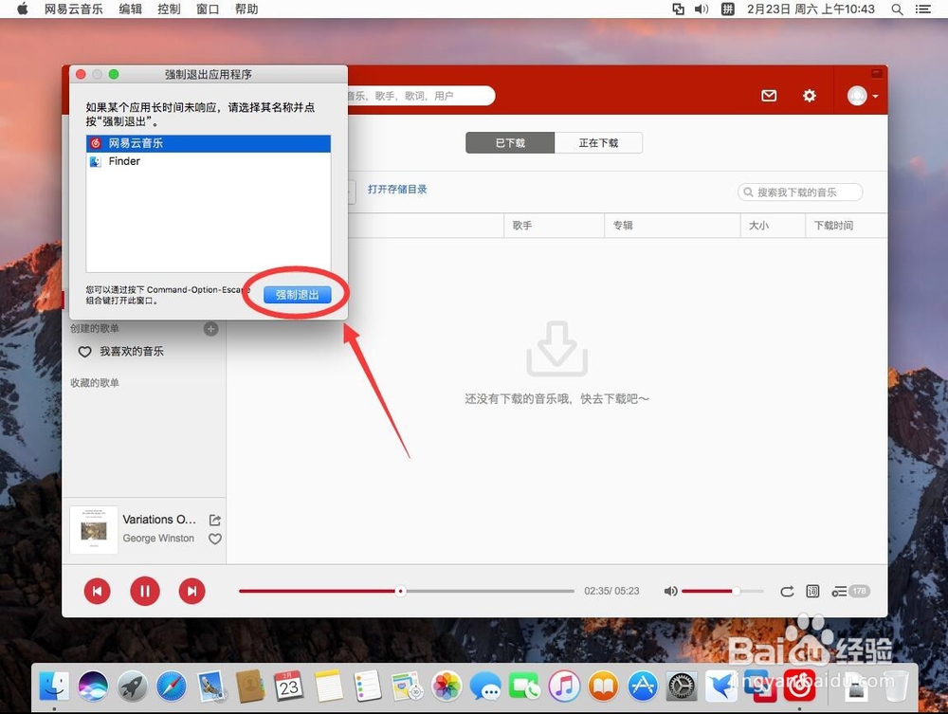
Task: Play the previous track
Action: pyautogui.click(x=97, y=591)
